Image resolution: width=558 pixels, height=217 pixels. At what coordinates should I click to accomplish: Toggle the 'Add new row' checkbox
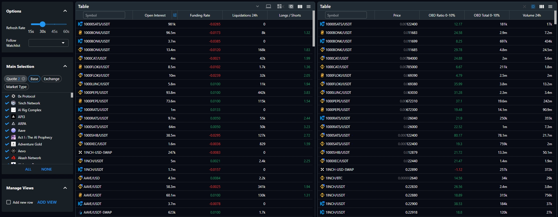pos(9,202)
